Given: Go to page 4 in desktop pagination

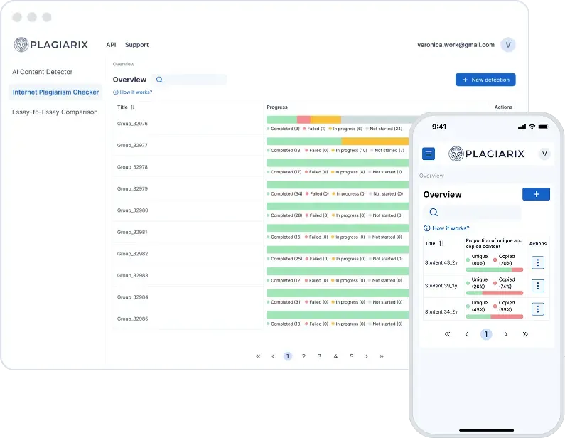Looking at the screenshot, I should [335, 356].
